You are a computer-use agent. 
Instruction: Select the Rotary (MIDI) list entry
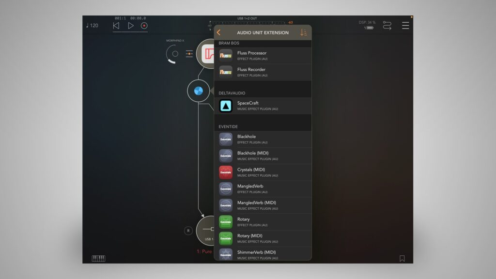tap(263, 238)
